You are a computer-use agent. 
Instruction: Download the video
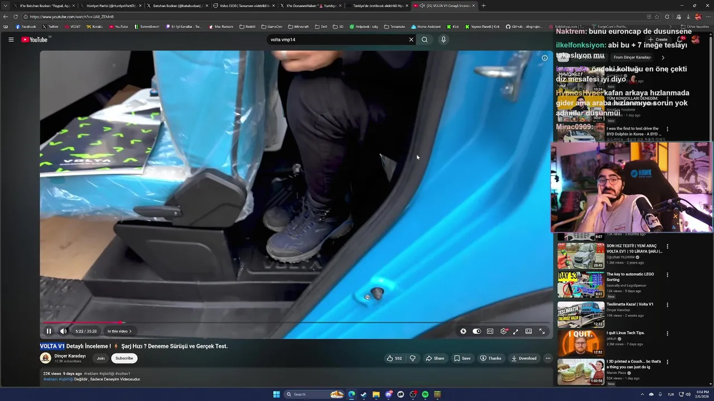click(524, 358)
